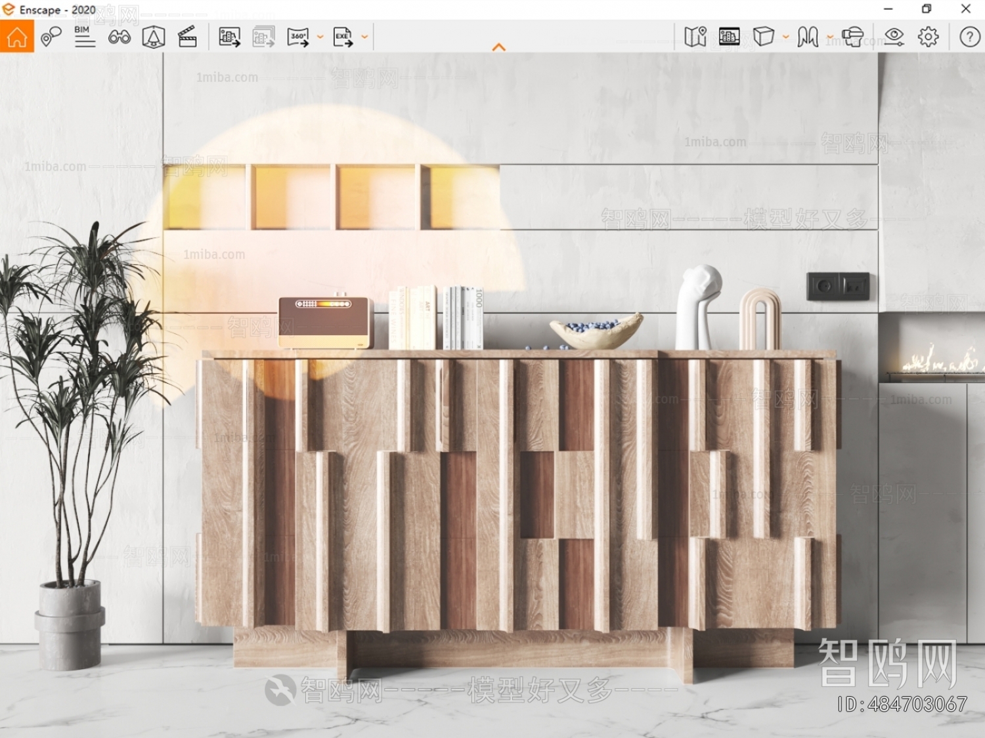Viewport: 985px width, 738px height.
Task: Click the EXE export icon
Action: tap(343, 37)
